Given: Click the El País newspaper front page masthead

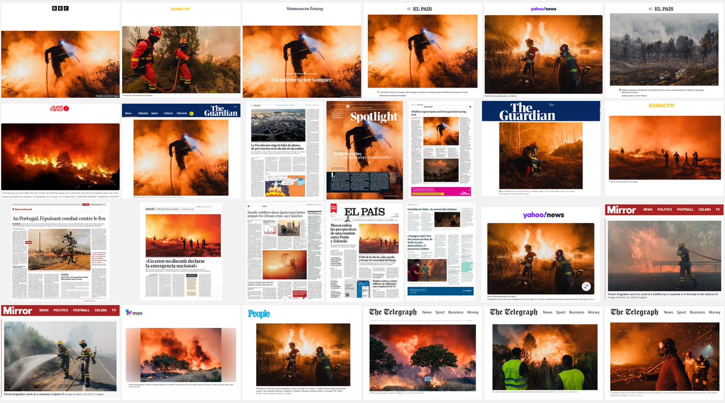Looking at the screenshot, I should tap(365, 213).
